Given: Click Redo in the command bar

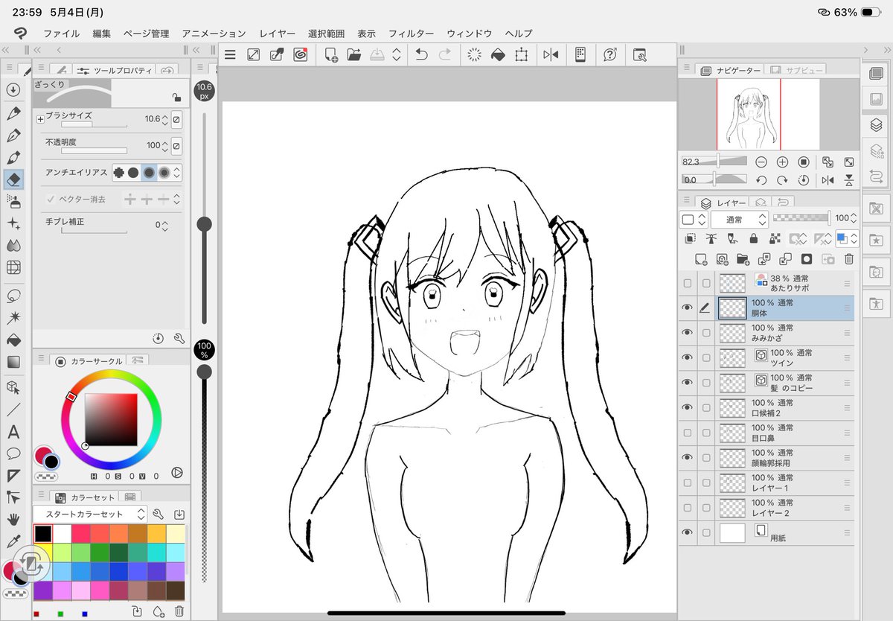Looking at the screenshot, I should (x=444, y=54).
